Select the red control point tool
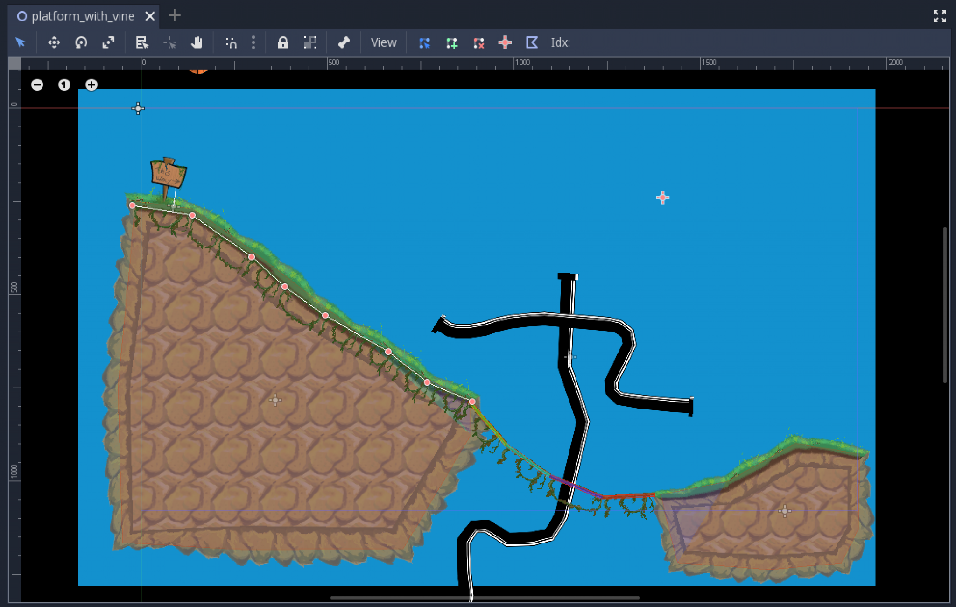This screenshot has height=607, width=956. pyautogui.click(x=505, y=42)
